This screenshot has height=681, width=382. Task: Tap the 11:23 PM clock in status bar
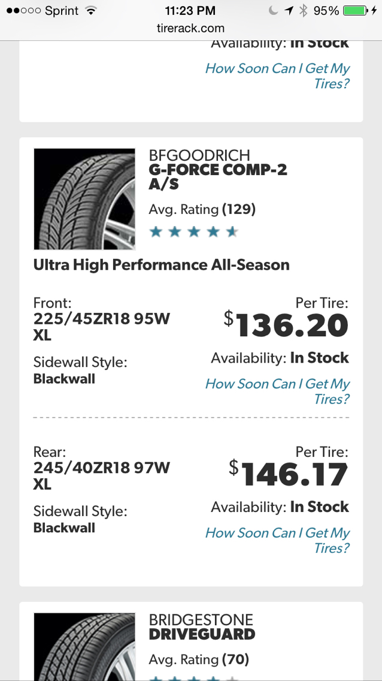[x=190, y=11]
